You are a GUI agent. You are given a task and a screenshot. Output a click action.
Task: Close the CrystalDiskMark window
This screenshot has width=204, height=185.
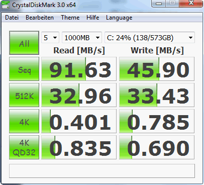pyautogui.click(x=191, y=3)
